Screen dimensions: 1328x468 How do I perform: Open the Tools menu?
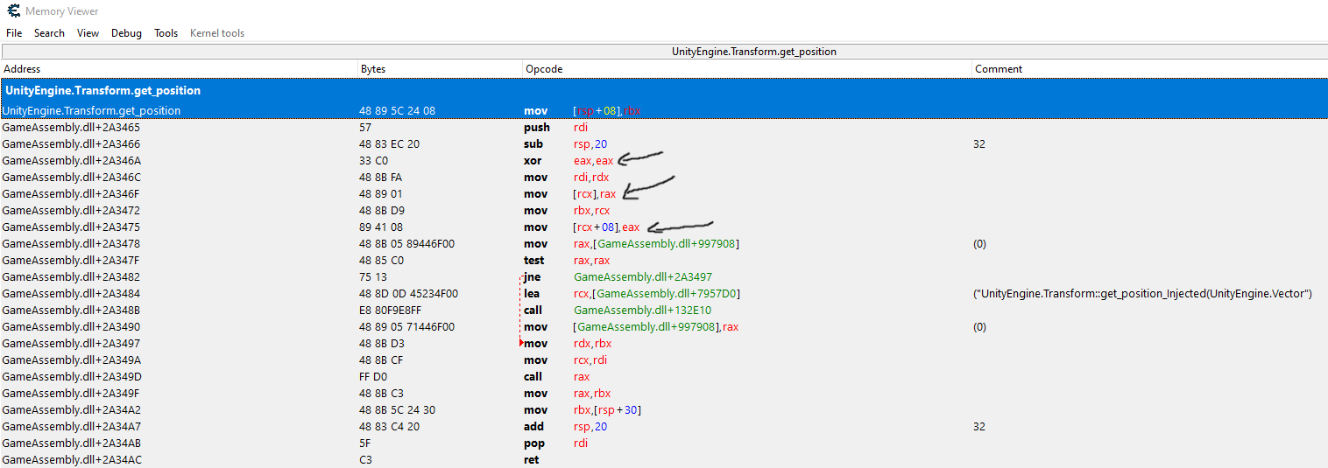(166, 33)
